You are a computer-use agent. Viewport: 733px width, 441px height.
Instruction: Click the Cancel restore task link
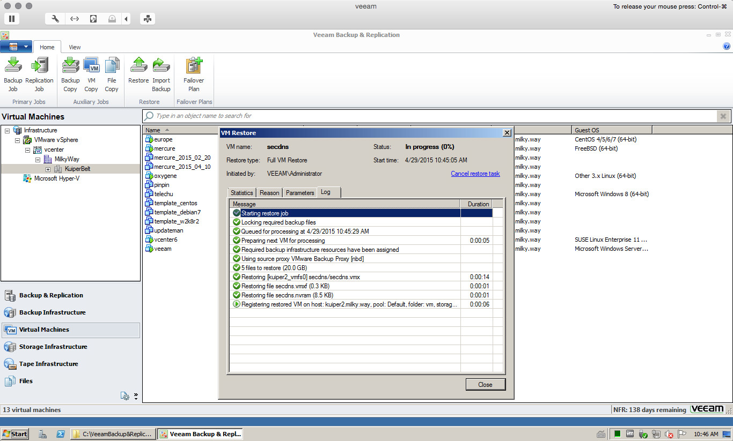click(x=475, y=174)
